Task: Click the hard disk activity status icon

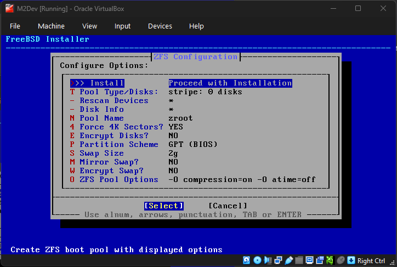Action: tap(247, 260)
